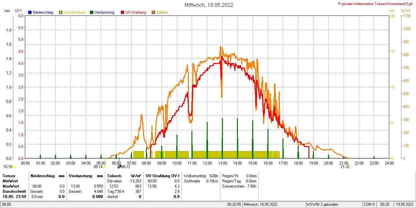This screenshot has height=208, width=416.
Task: Click the sun icon beside 05:14
Action: click(x=105, y=167)
